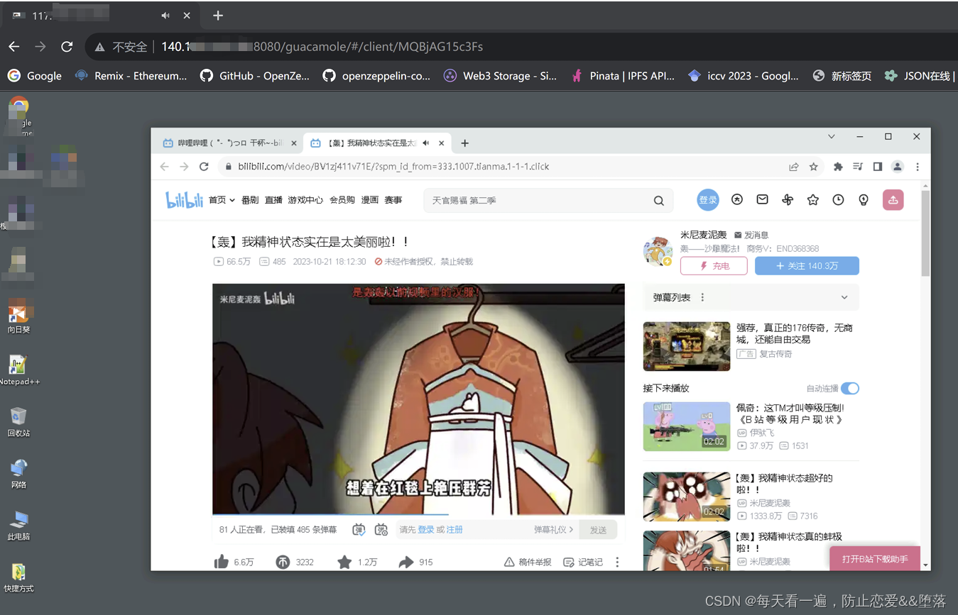The image size is (958, 615).
Task: Click the 关注 140.3万 follow button
Action: [807, 265]
